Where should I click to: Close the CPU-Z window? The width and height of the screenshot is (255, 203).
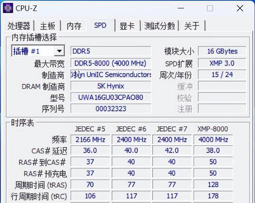[240, 8]
